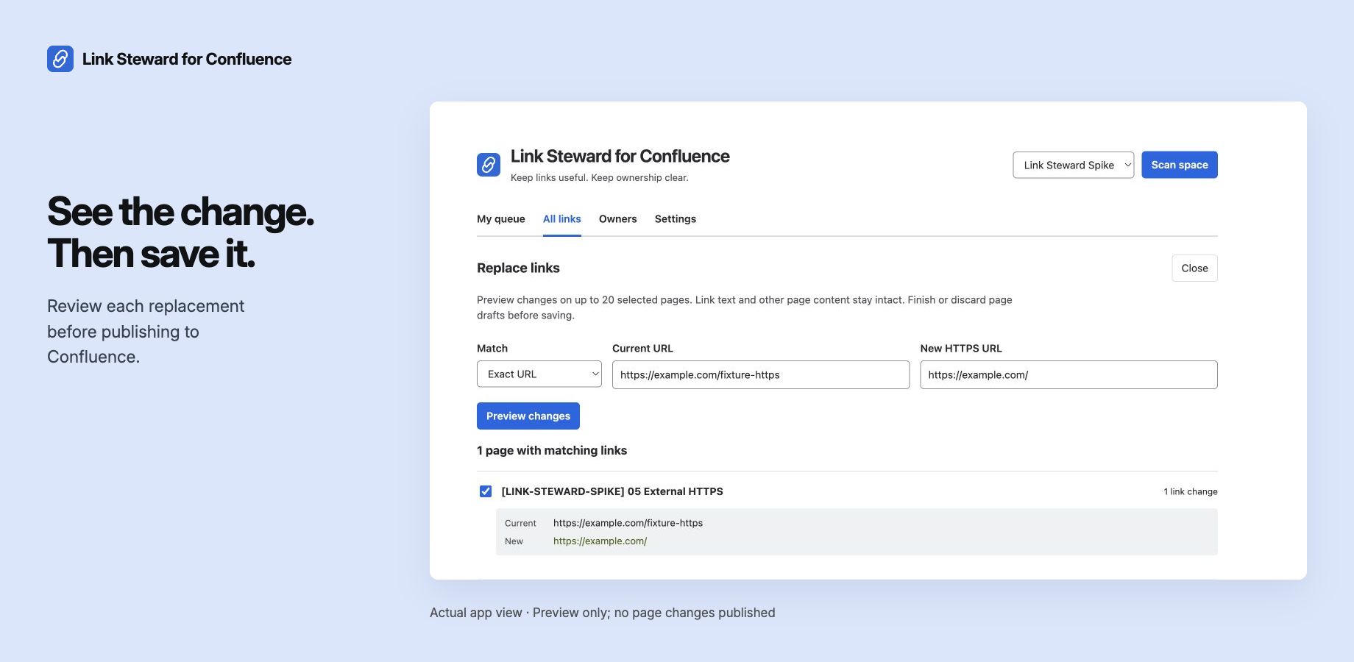The image size is (1354, 662).
Task: Click the 'Replace links' heading
Action: point(518,268)
